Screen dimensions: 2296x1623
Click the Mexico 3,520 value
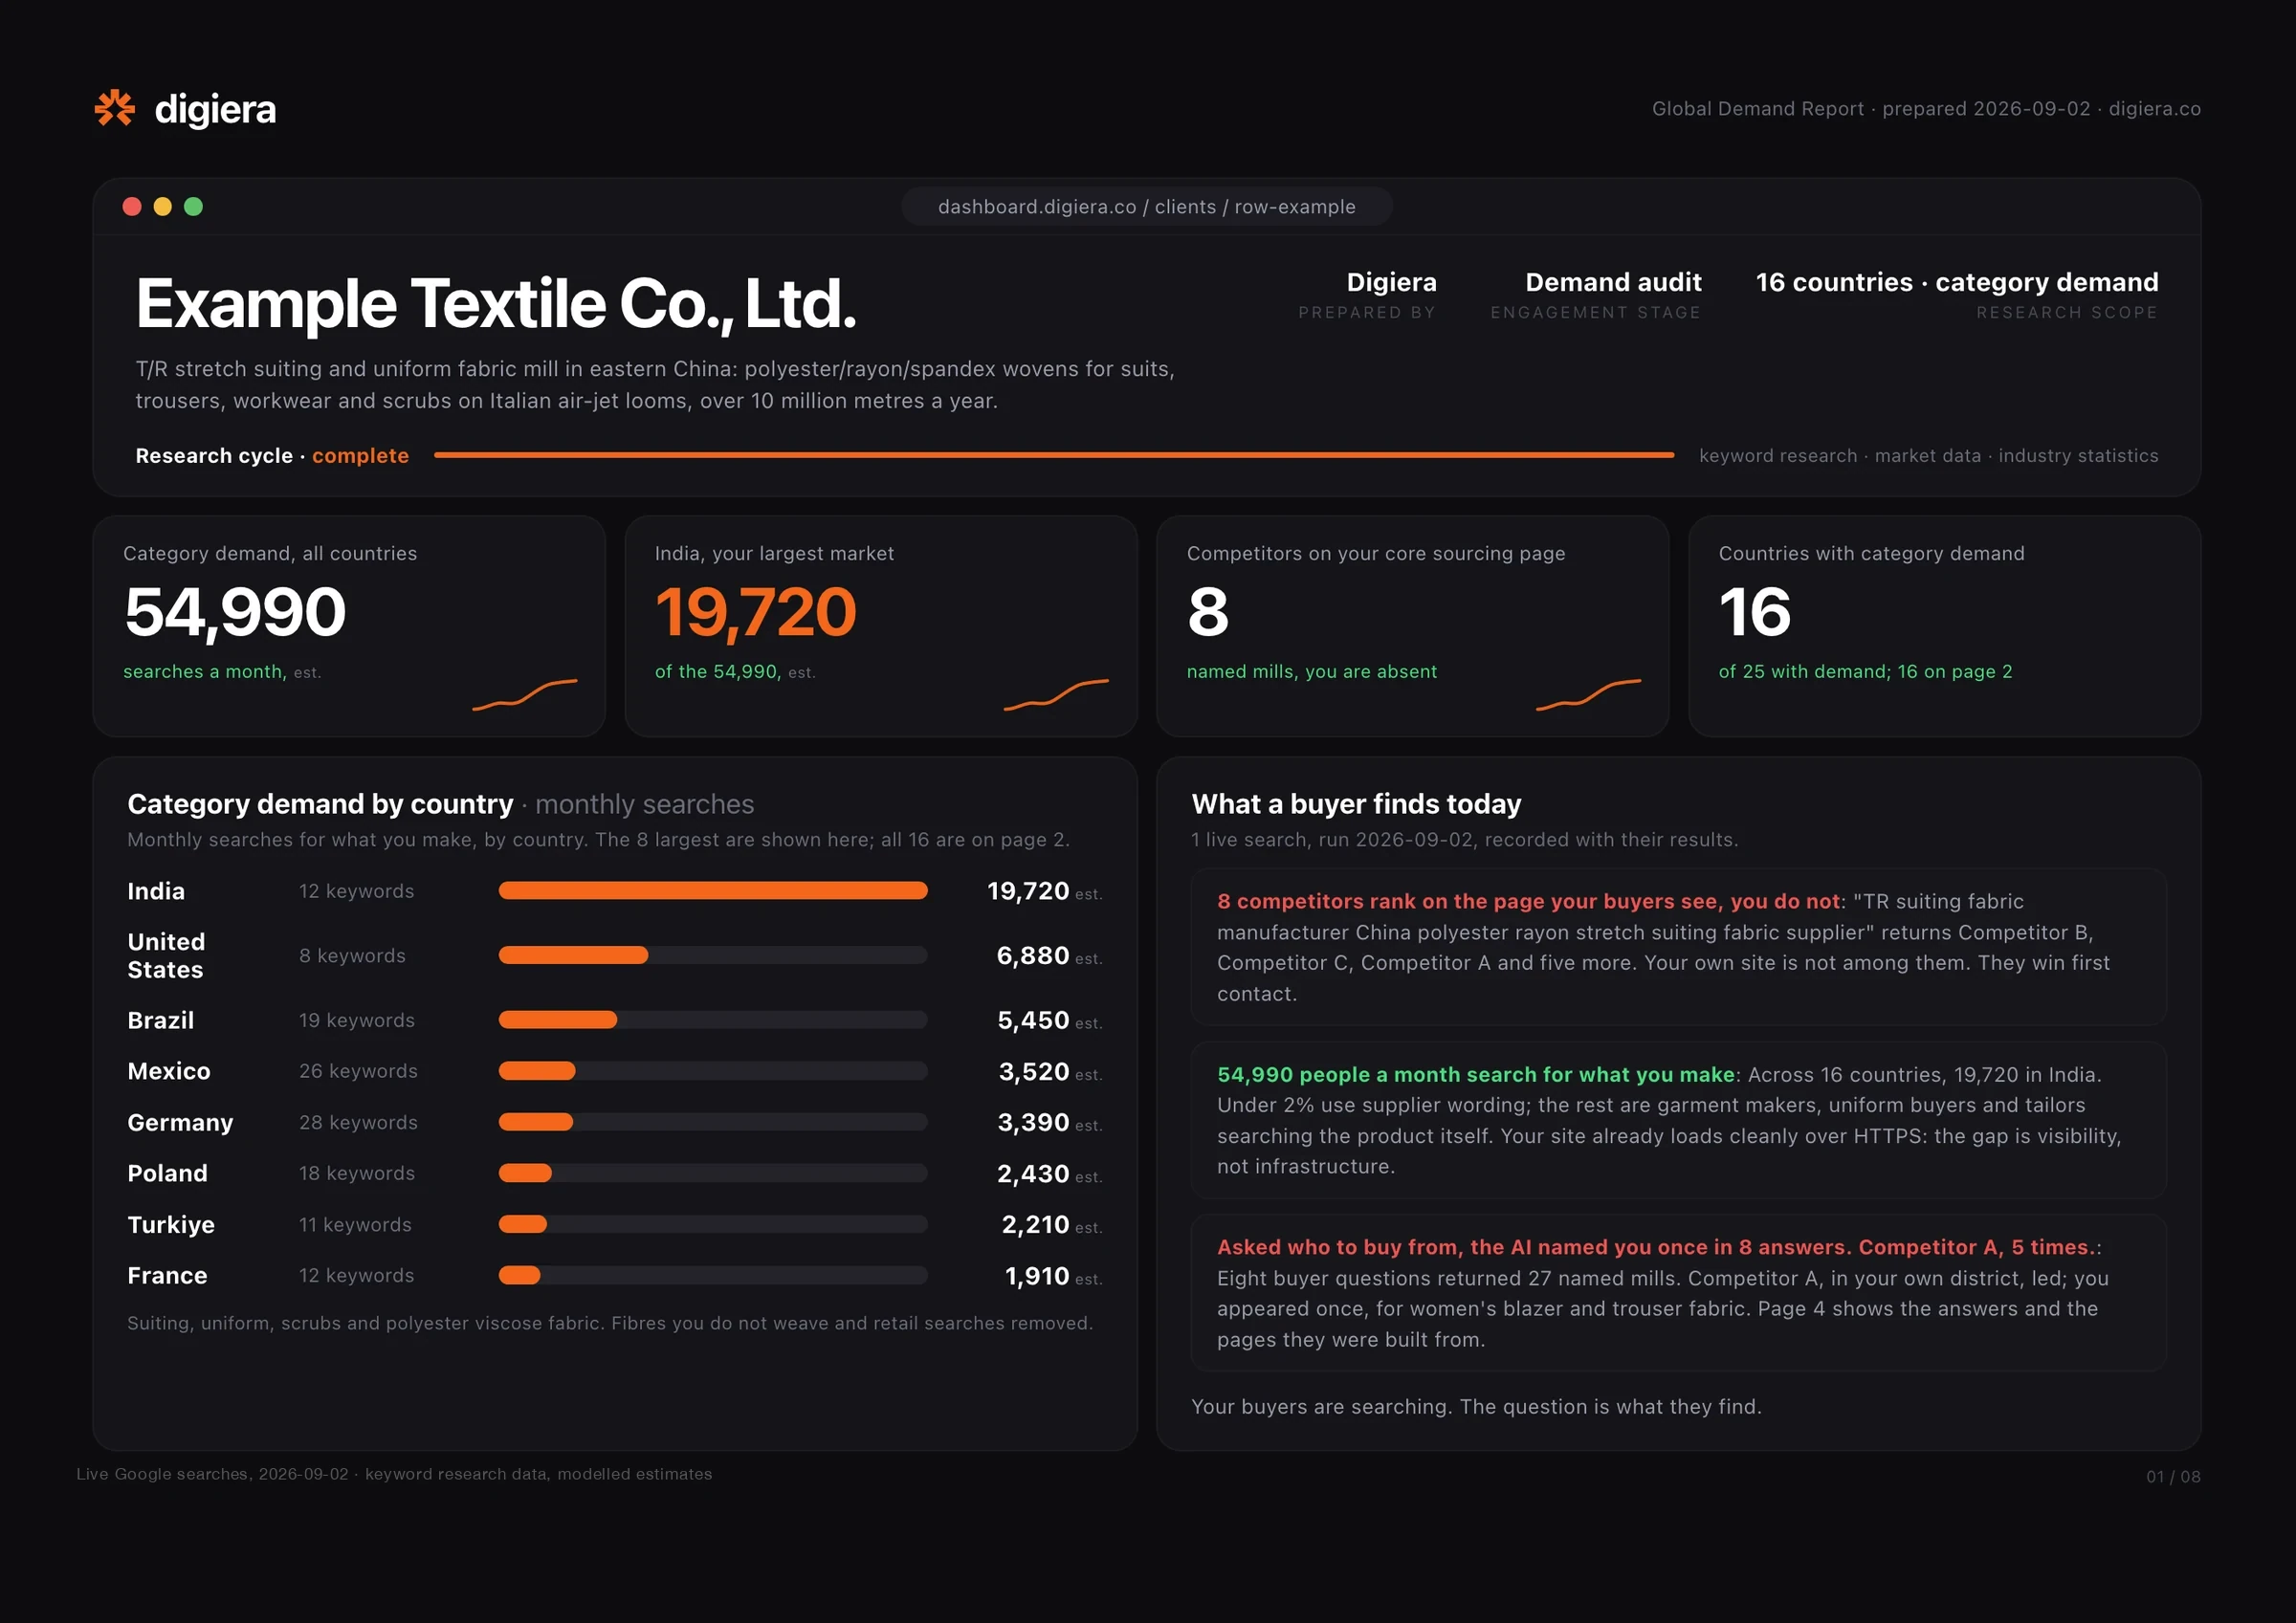1034,1071
